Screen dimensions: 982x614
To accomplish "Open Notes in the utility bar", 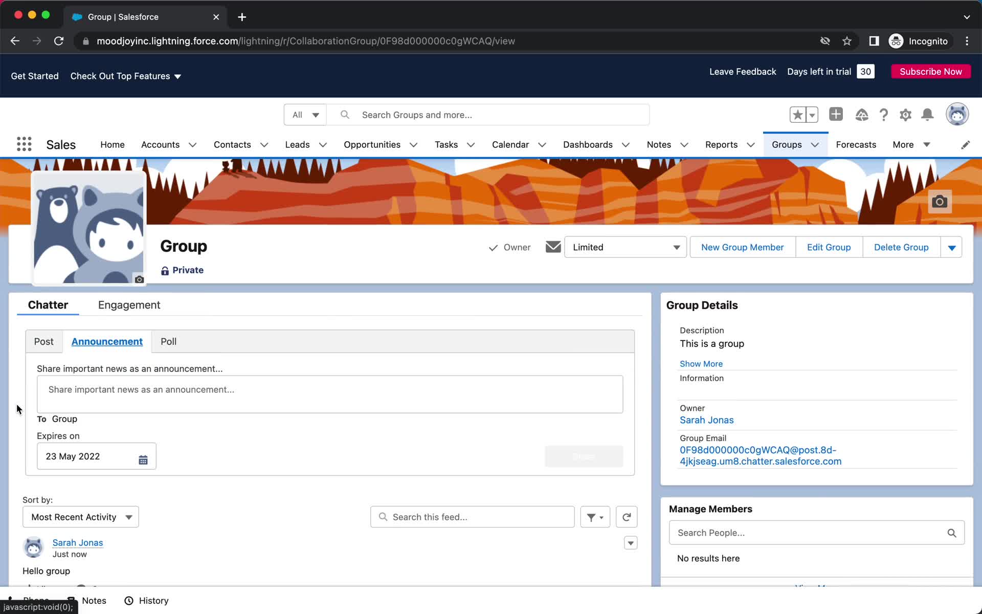I will click(87, 601).
